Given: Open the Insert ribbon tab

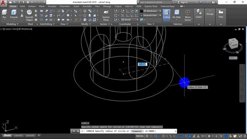Looking at the screenshot, I should point(76,6).
